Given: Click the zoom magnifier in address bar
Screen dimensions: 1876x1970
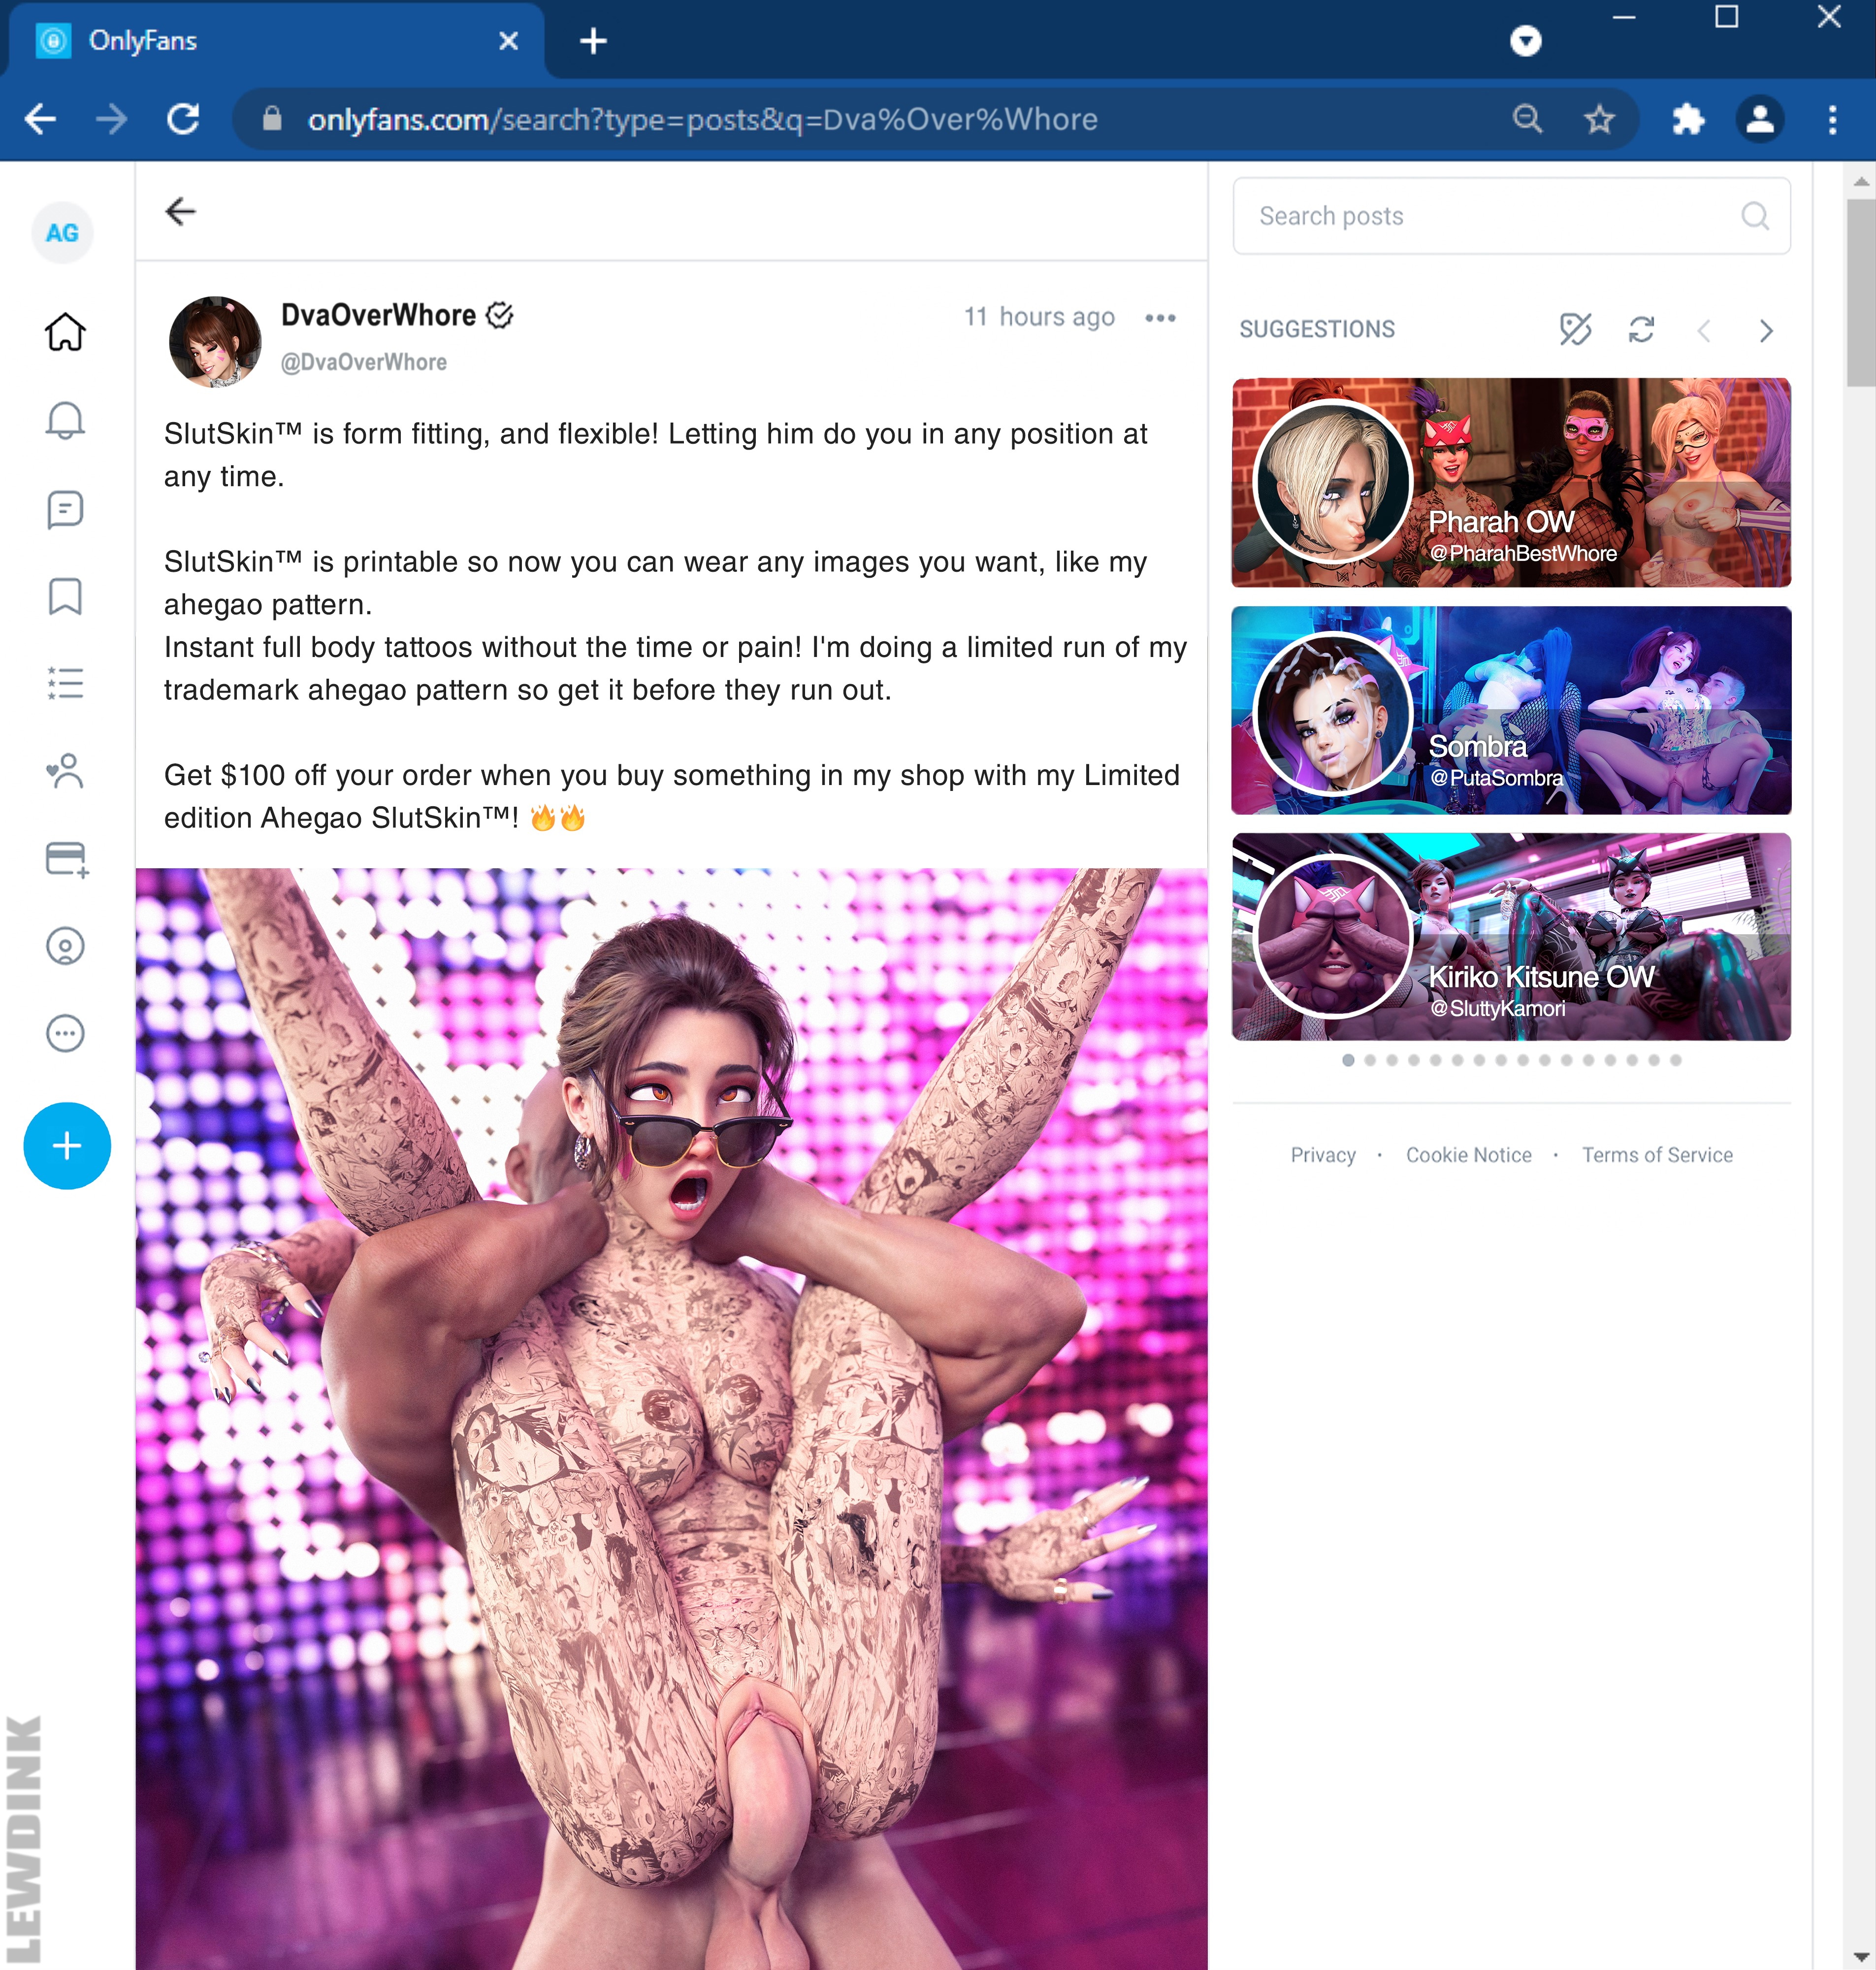Looking at the screenshot, I should tap(1527, 119).
